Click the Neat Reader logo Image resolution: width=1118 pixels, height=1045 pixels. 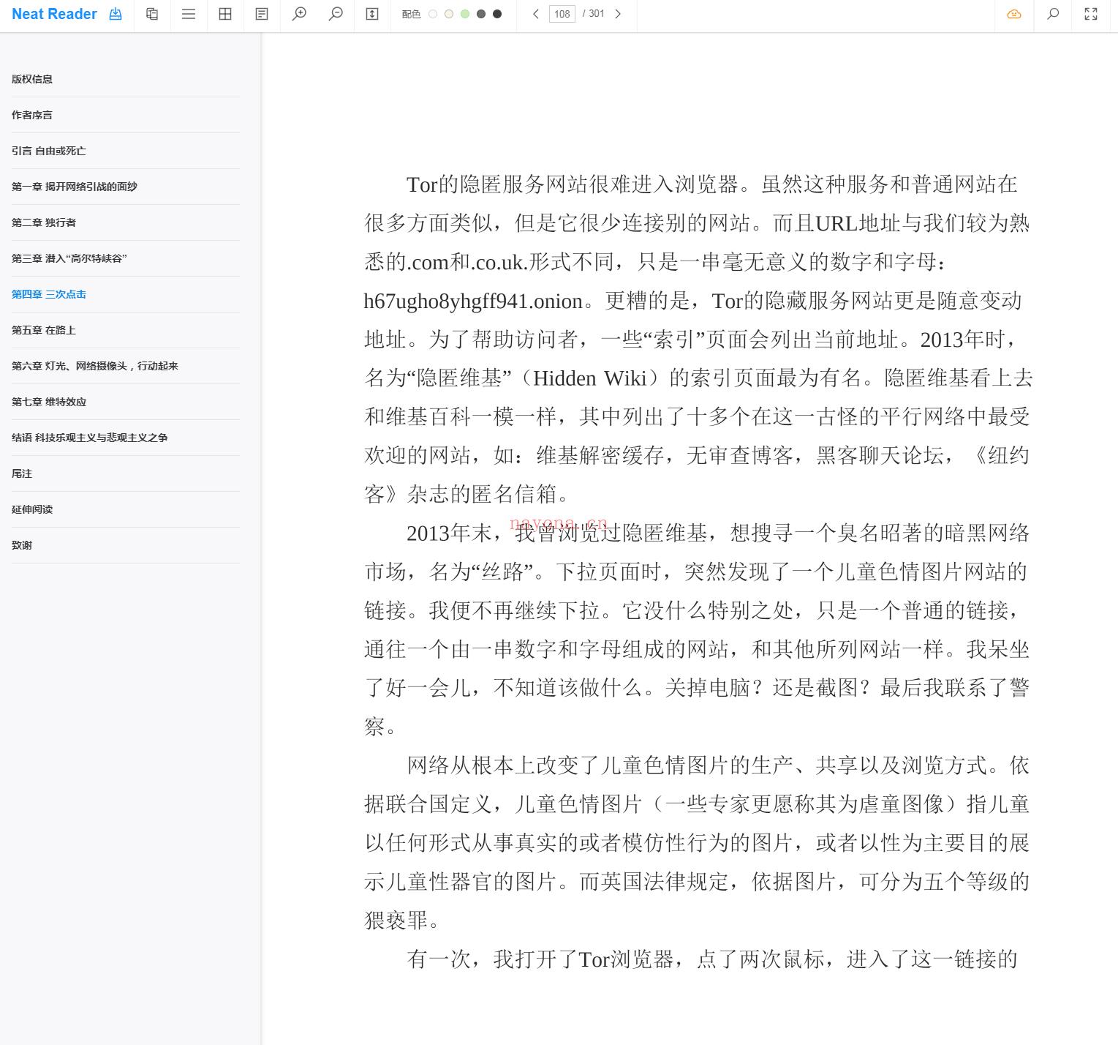(55, 14)
